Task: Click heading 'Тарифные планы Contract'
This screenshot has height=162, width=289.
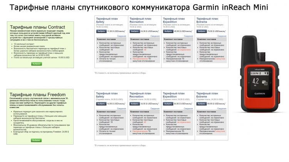Action: click(x=37, y=27)
